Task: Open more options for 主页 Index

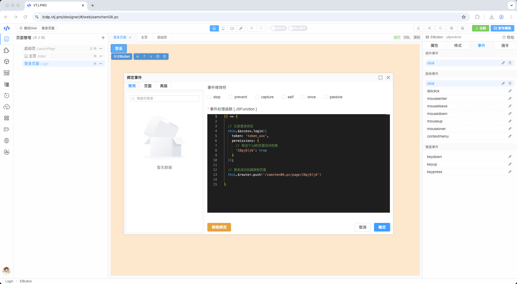Action: 101,56
